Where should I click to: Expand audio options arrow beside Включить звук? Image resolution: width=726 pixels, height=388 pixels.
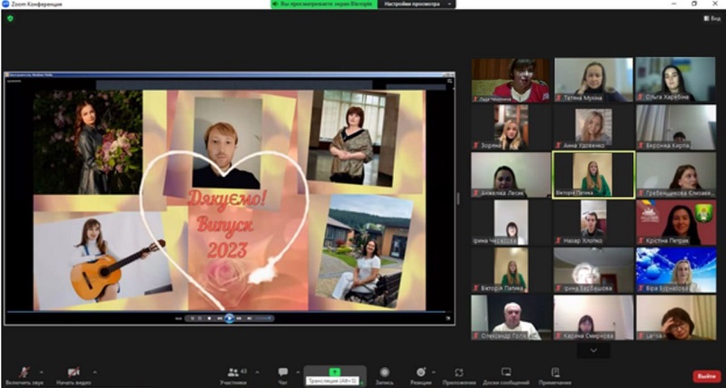tap(42, 373)
